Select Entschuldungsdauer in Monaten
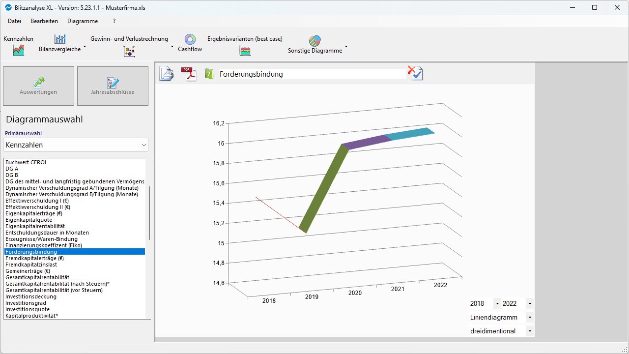629x354 pixels. pyautogui.click(x=75, y=233)
